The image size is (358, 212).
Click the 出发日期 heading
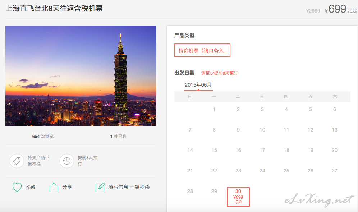[x=184, y=73]
